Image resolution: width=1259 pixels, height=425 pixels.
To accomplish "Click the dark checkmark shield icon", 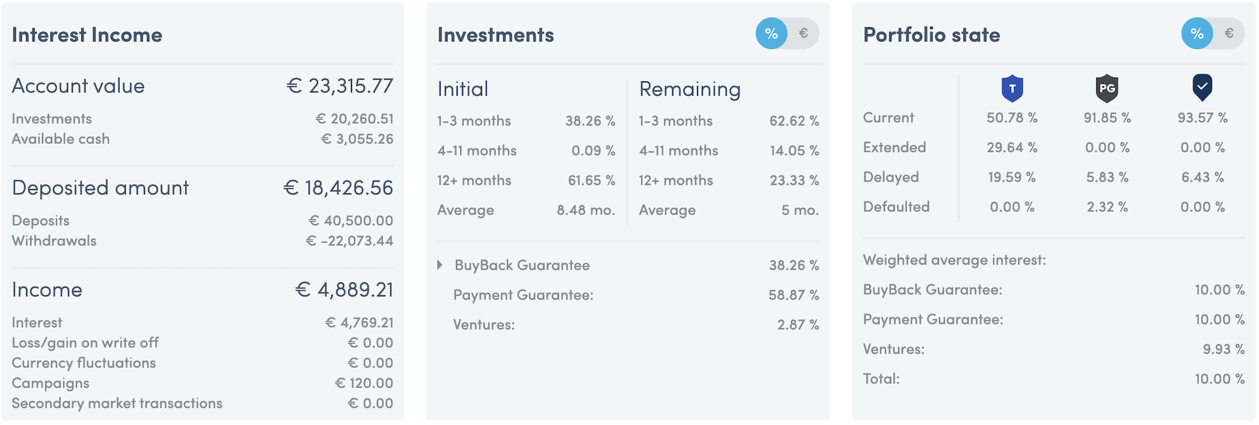I will 1202,87.
